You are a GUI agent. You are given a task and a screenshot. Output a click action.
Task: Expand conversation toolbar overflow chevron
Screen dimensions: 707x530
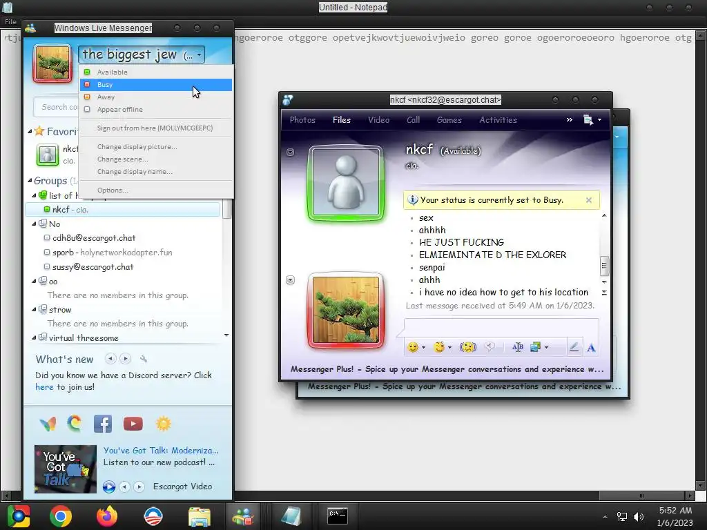[x=570, y=120]
